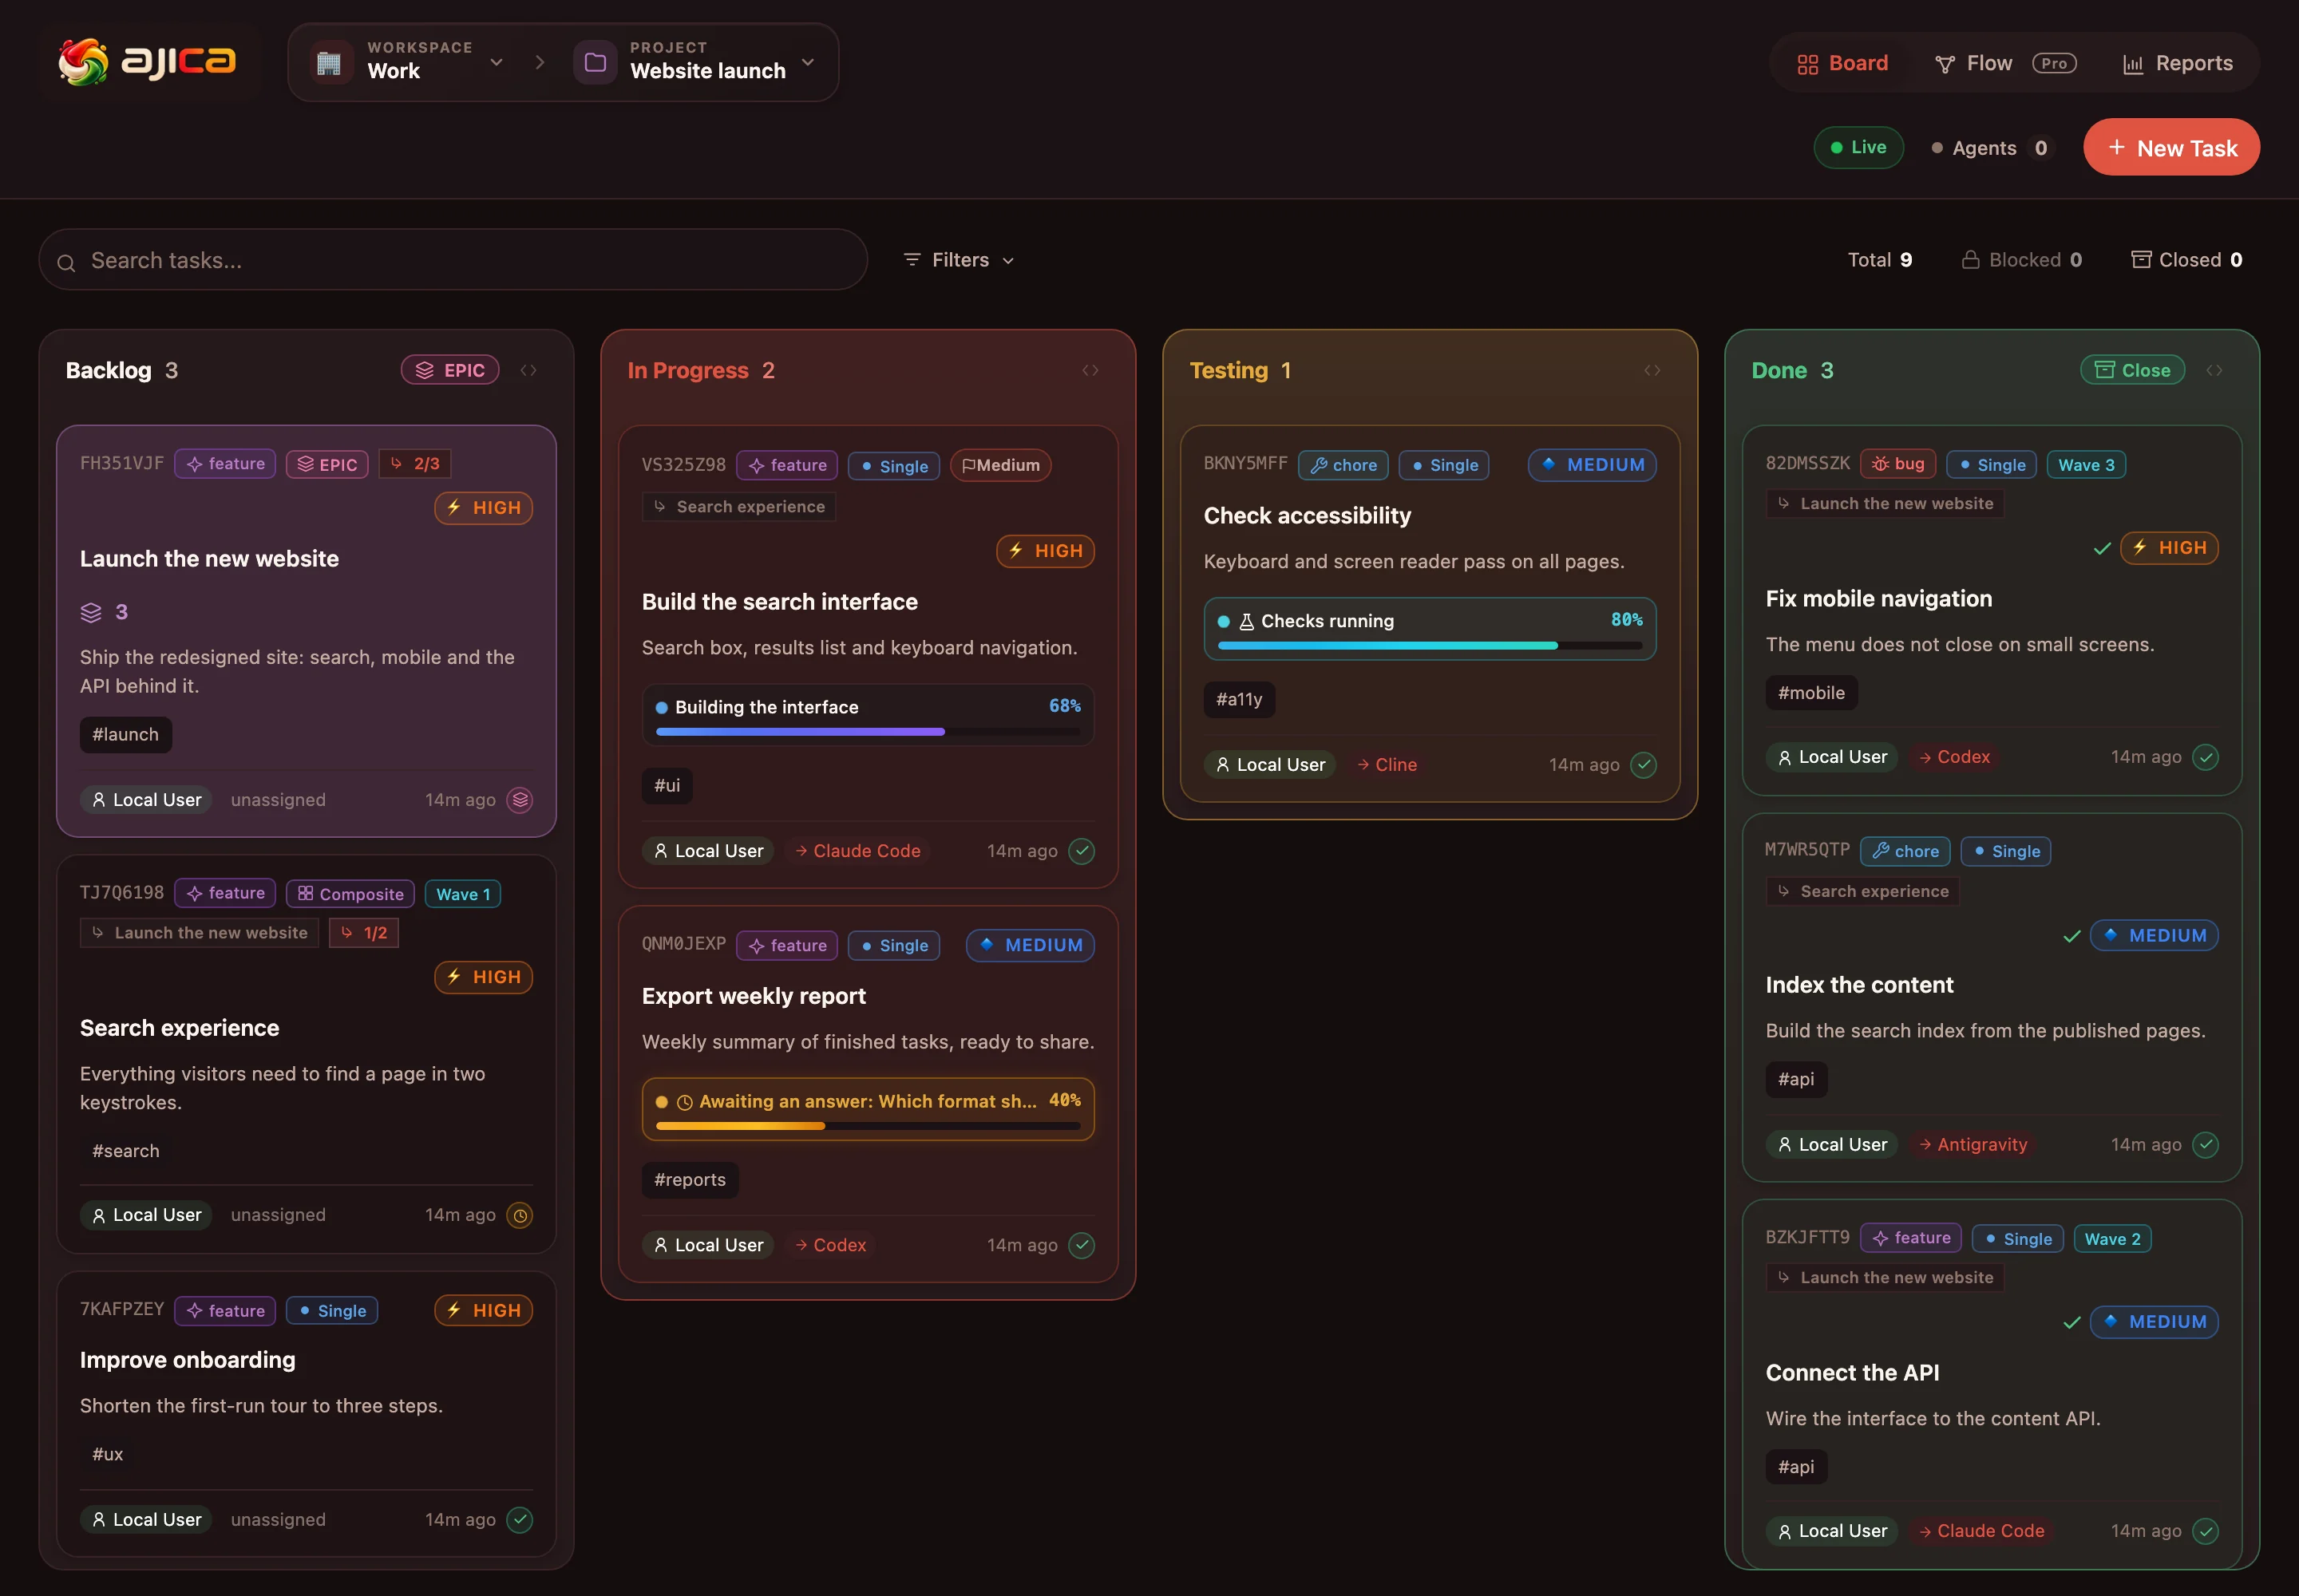Toggle the EPIC filter in Backlog header
Image resolution: width=2299 pixels, height=1596 pixels.
[450, 371]
